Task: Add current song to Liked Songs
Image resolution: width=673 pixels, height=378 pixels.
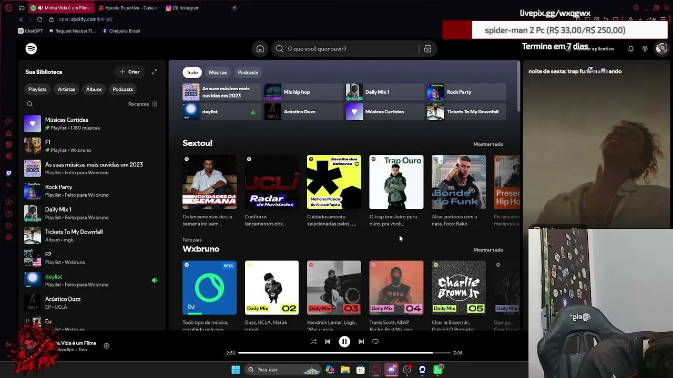Action: 106,345
